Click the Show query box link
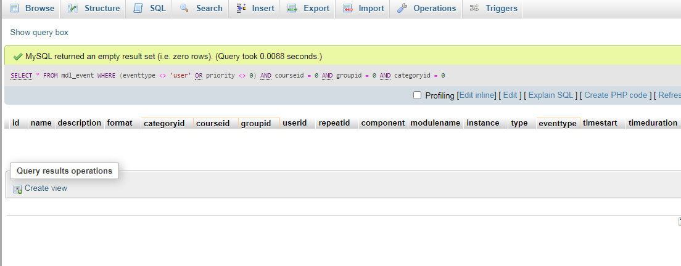The width and height of the screenshot is (681, 266). point(39,33)
